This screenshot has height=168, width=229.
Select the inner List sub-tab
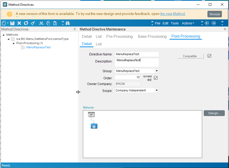(99, 44)
